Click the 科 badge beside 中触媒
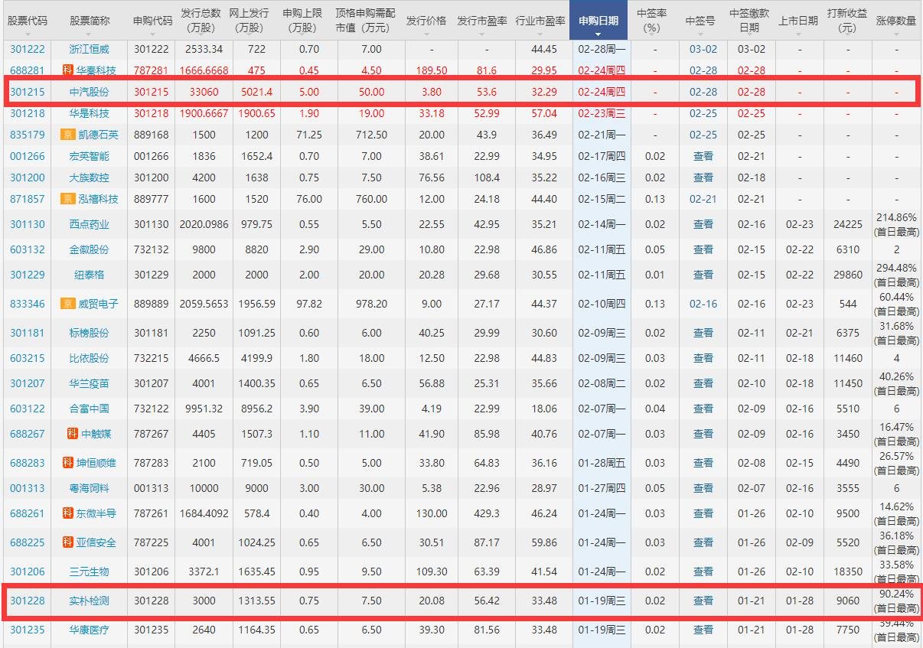The image size is (923, 648). point(73,434)
